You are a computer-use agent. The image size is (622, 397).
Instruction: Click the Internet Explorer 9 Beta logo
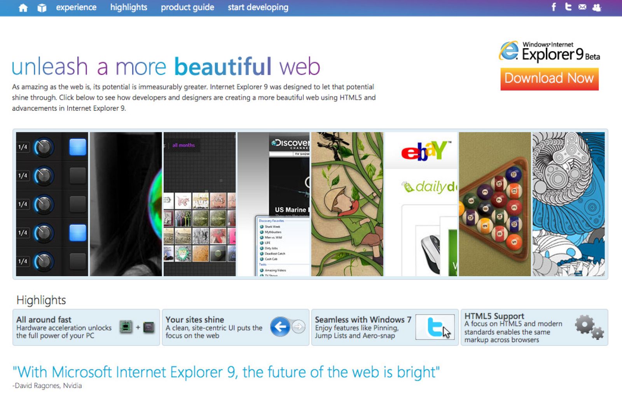point(549,52)
